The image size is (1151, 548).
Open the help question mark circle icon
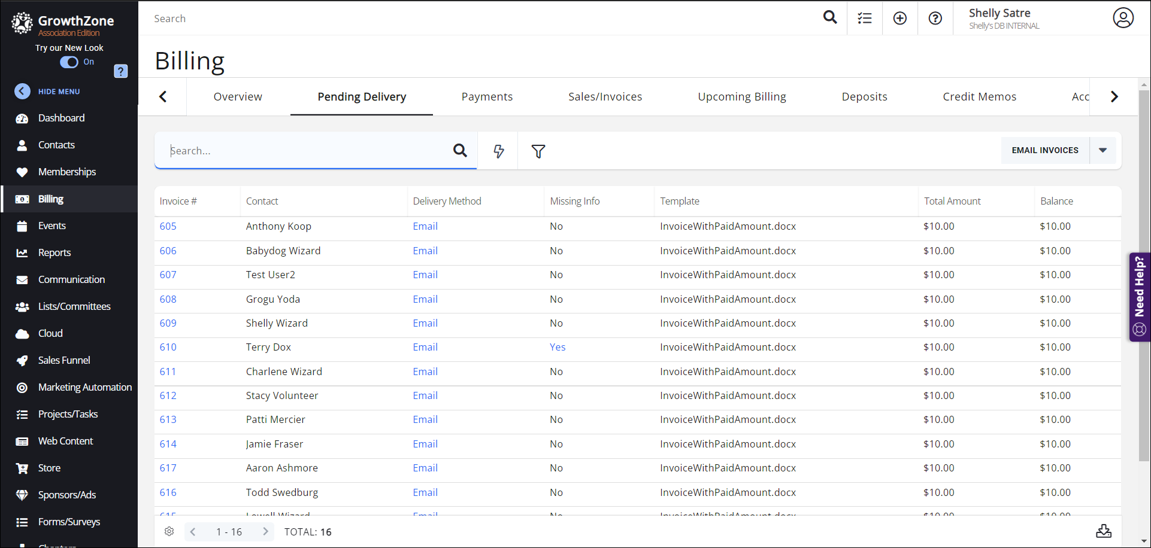click(x=935, y=19)
